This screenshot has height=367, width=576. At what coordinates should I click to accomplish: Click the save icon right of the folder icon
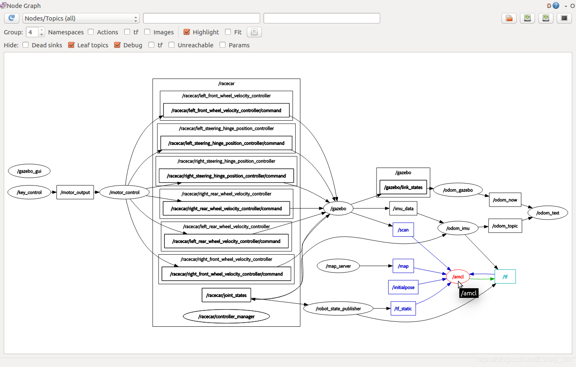pos(527,18)
